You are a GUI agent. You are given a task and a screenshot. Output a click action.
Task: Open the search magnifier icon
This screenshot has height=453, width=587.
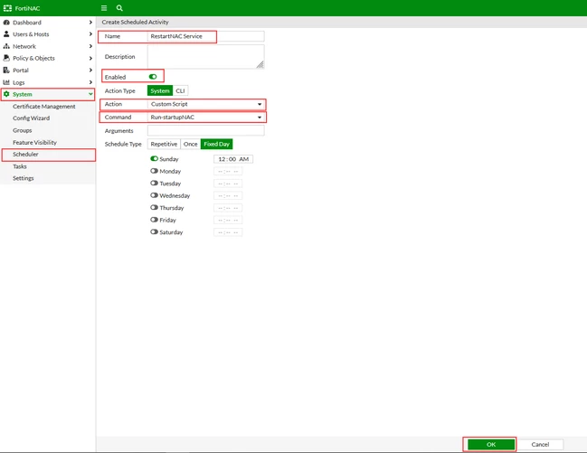(119, 8)
